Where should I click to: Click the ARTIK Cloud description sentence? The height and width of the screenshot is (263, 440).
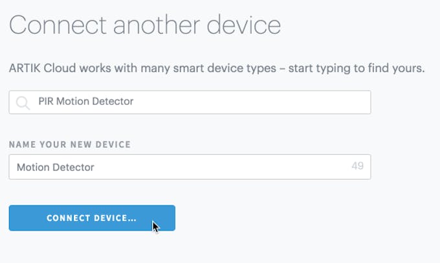click(217, 68)
